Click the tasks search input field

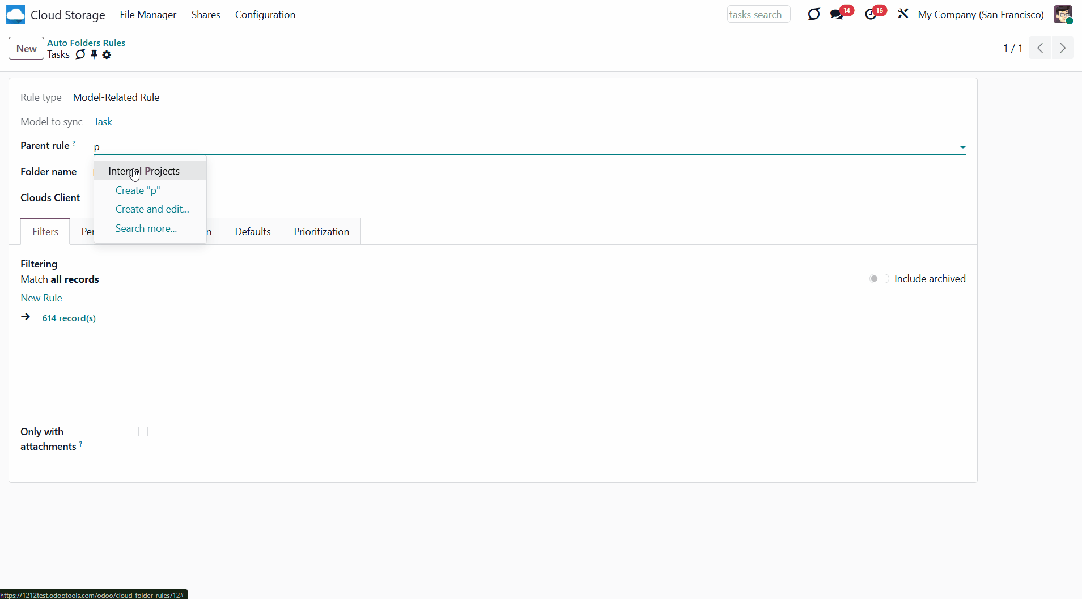pyautogui.click(x=758, y=15)
